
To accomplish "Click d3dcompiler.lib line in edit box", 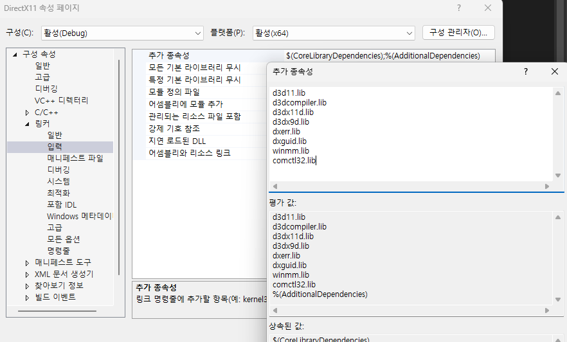I will pyautogui.click(x=300, y=103).
